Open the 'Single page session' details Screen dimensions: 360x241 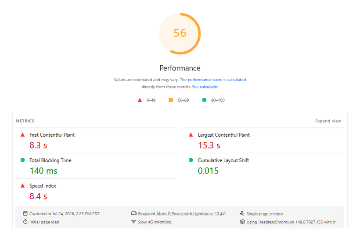click(264, 214)
